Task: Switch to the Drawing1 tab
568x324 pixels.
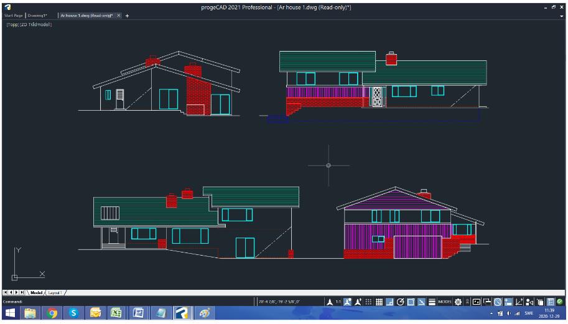Action: point(37,16)
